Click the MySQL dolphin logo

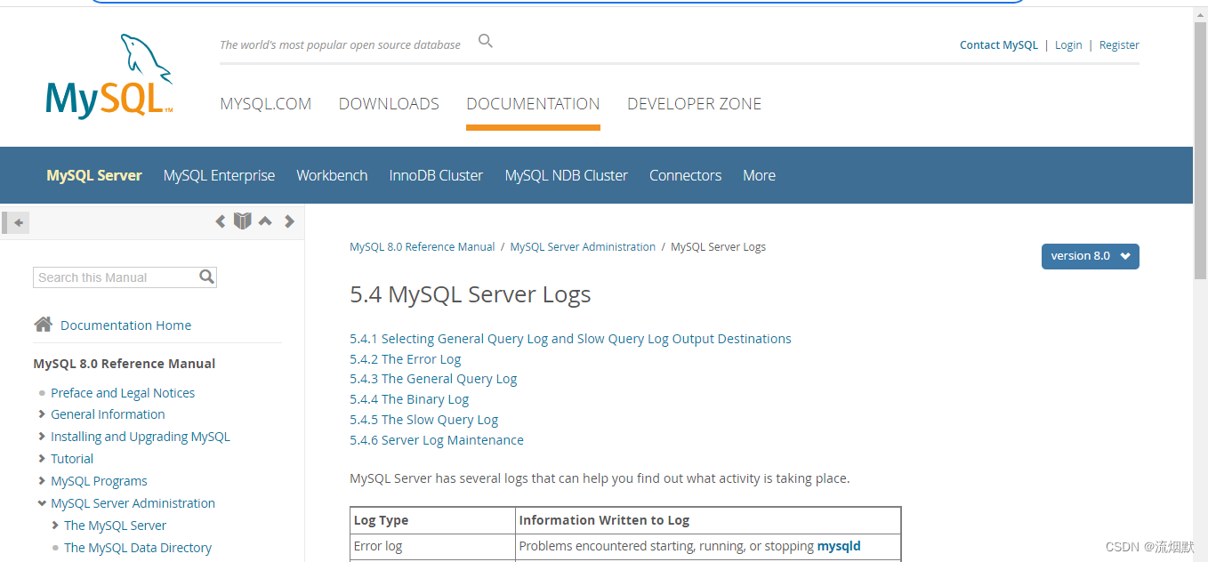[x=109, y=76]
